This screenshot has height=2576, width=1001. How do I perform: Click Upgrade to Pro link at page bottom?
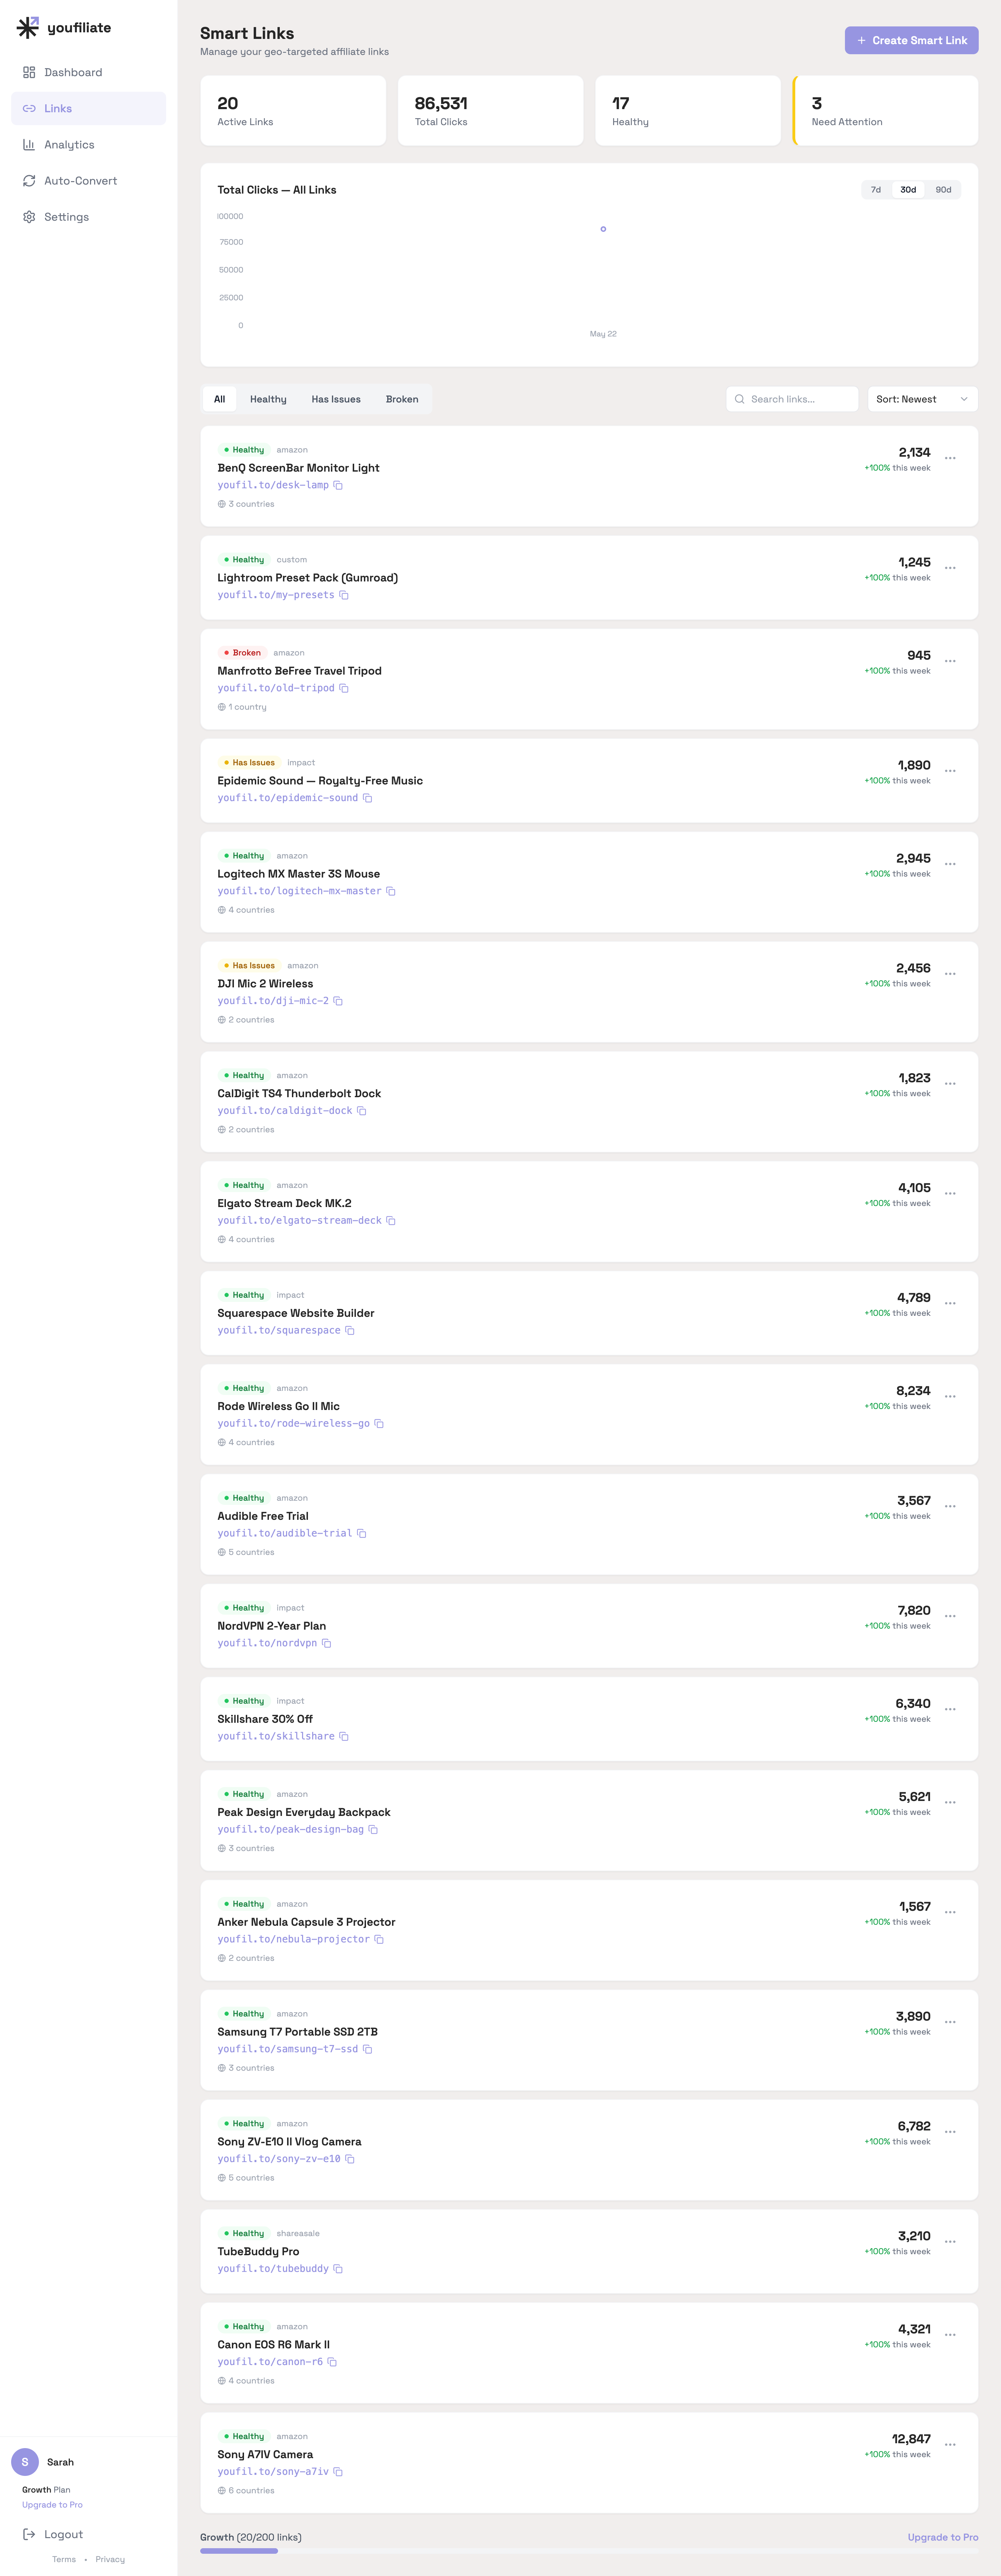pos(943,2537)
